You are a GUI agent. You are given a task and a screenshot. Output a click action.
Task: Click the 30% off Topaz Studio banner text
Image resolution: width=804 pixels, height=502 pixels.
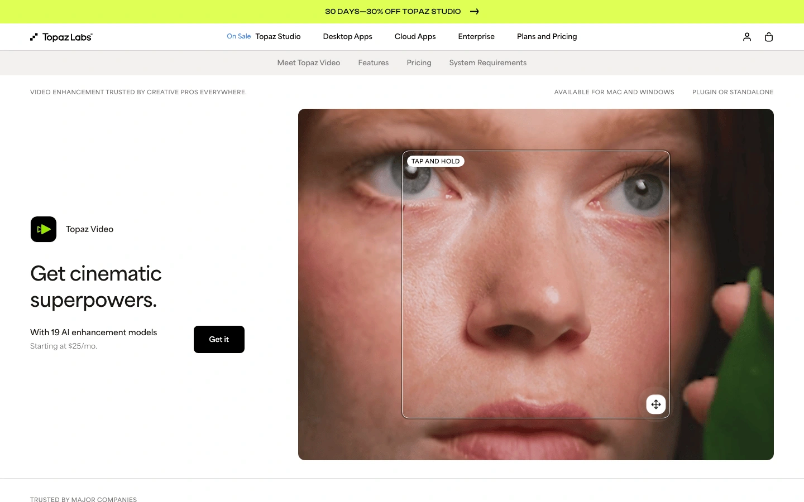tap(393, 11)
